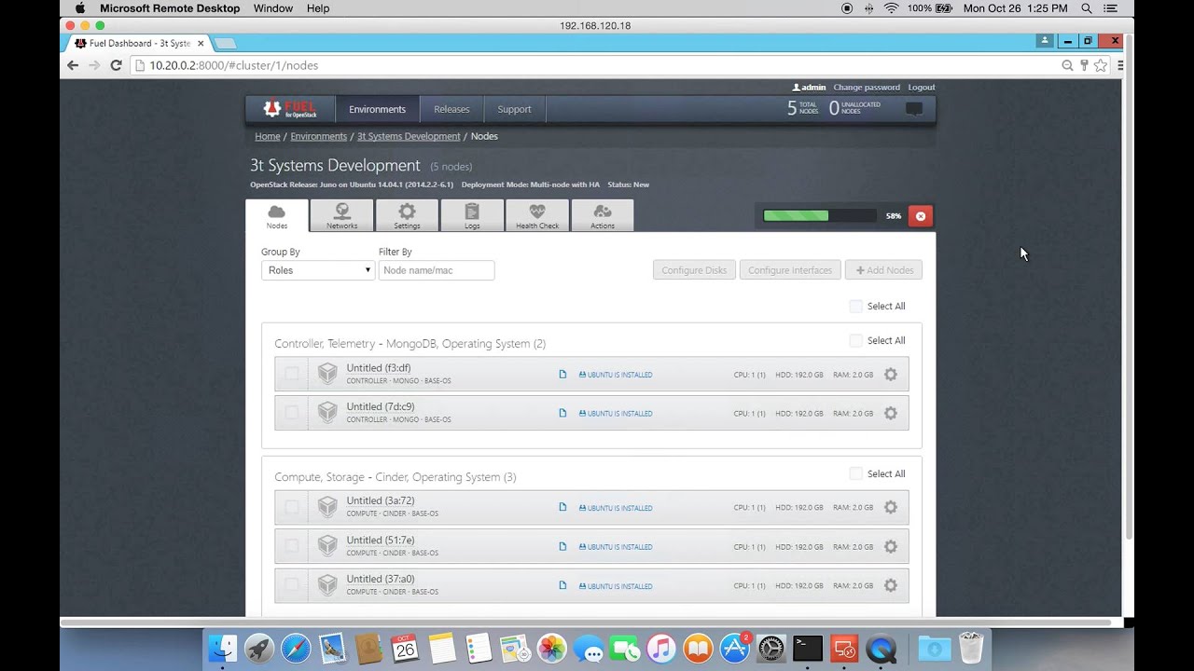Open the Group By Roles dropdown
Viewport: 1194px width, 671px height.
coord(318,270)
